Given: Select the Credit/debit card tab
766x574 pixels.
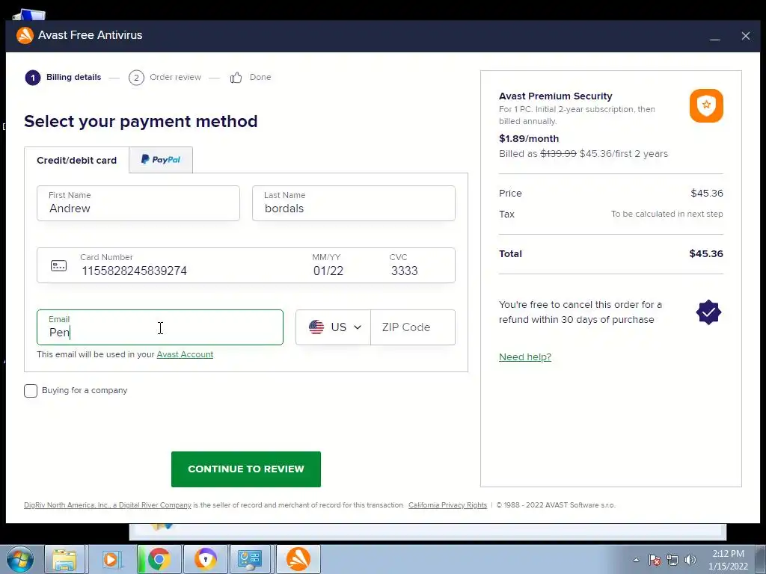Looking at the screenshot, I should pyautogui.click(x=77, y=160).
